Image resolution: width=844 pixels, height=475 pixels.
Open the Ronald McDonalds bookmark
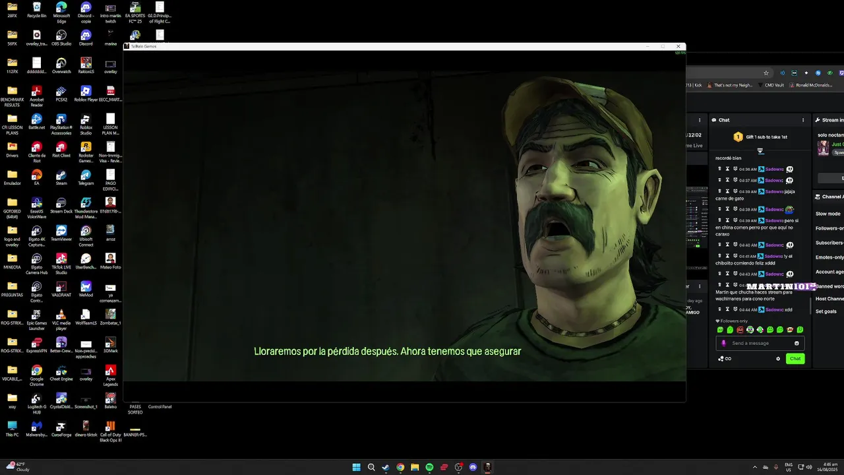(x=811, y=85)
